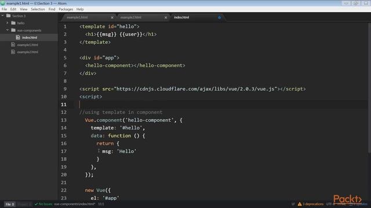
Task: Click the vue-components\index.html file path in status bar
Action: (75, 204)
